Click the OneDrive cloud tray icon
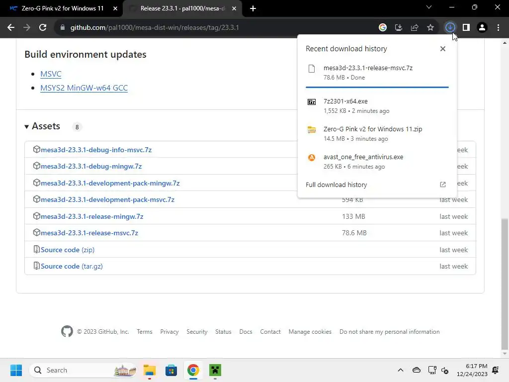The width and height of the screenshot is (509, 382). (417, 370)
